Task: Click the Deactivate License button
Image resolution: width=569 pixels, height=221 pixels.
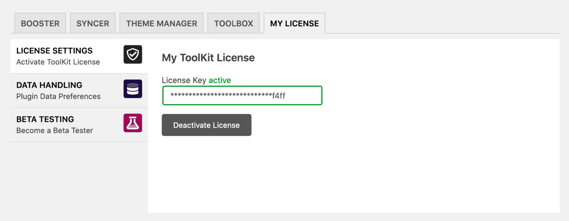Action: [206, 125]
